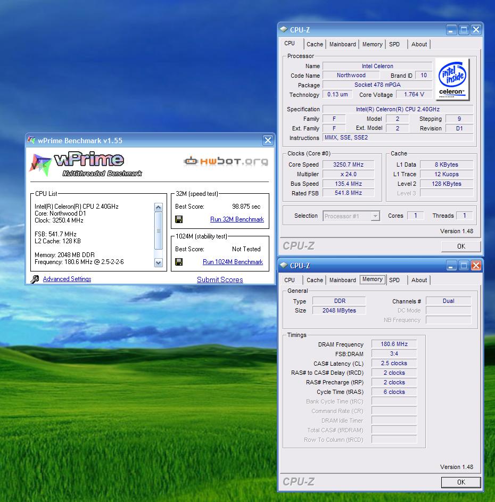Click the Intel Inside Celeron logo
The image size is (495, 502).
tap(452, 79)
